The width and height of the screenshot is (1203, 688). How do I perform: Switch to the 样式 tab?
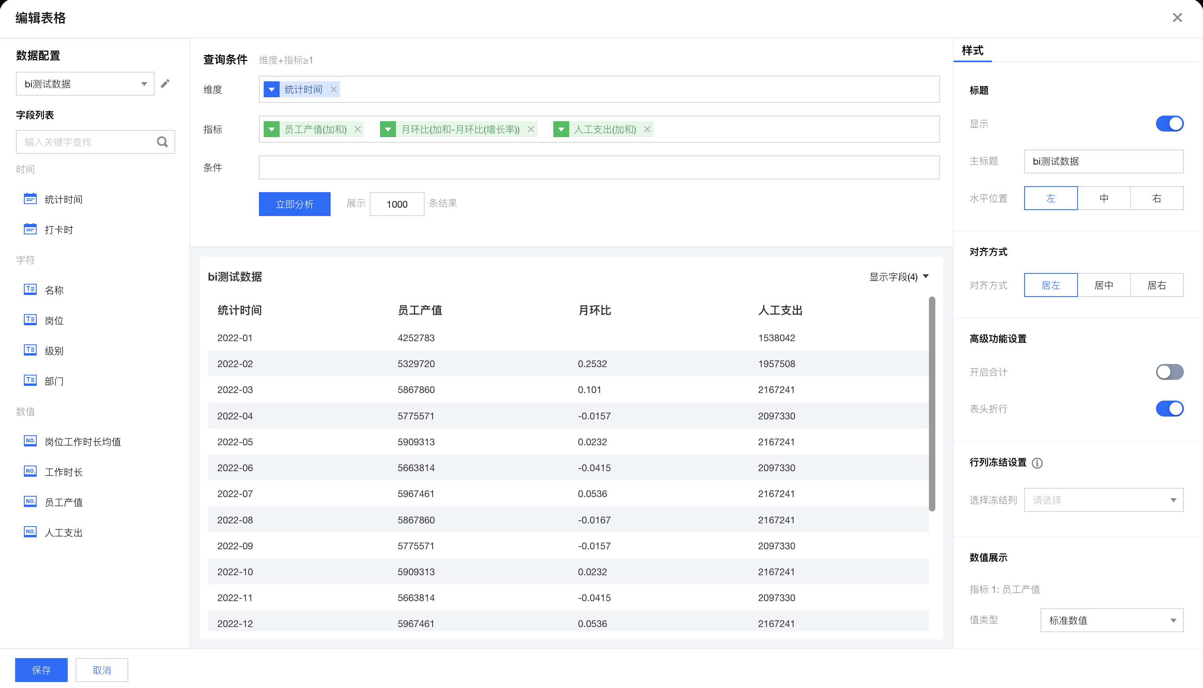pos(973,51)
